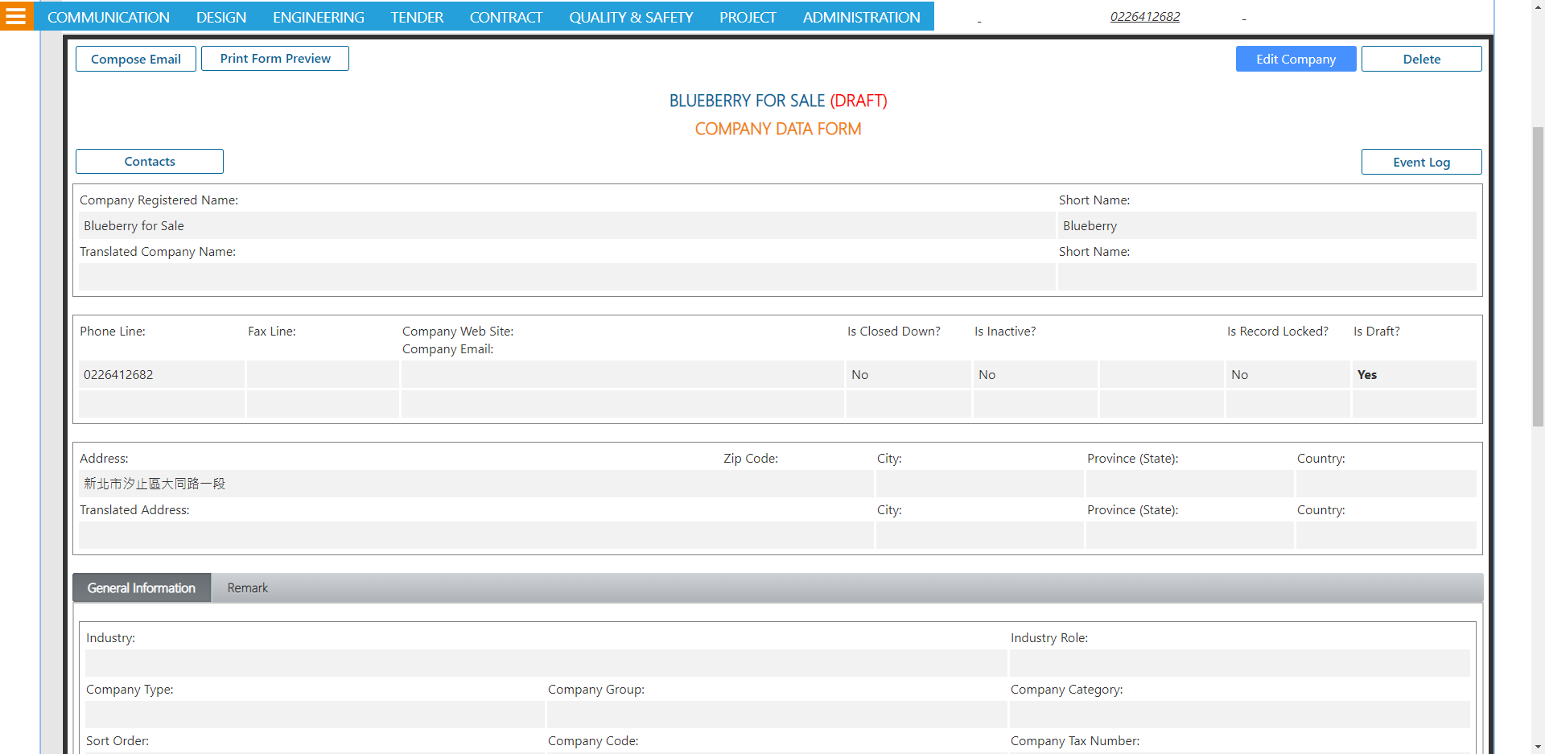
Task: Open the DESIGN menu
Action: (221, 17)
